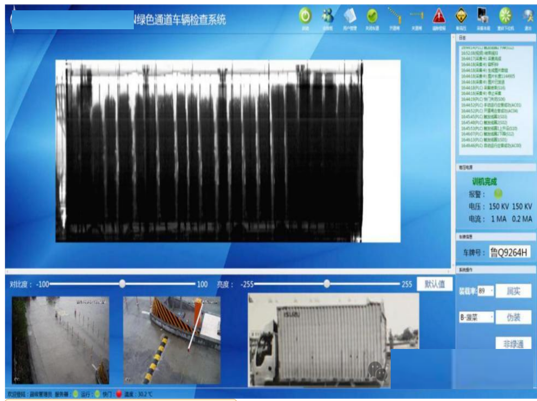Expand the B-菠菜 cargo type dropdown
The image size is (537, 401).
point(476,318)
